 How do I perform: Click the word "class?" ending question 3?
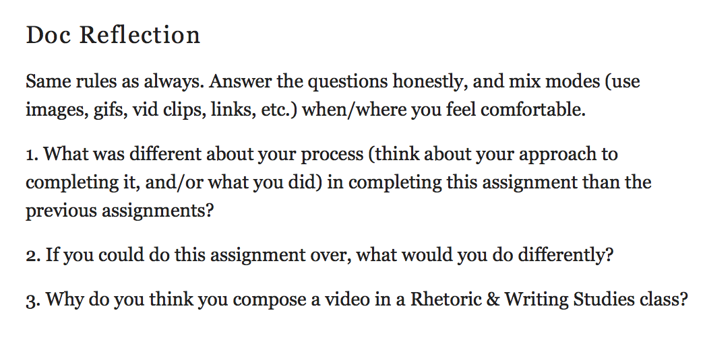click(x=663, y=299)
